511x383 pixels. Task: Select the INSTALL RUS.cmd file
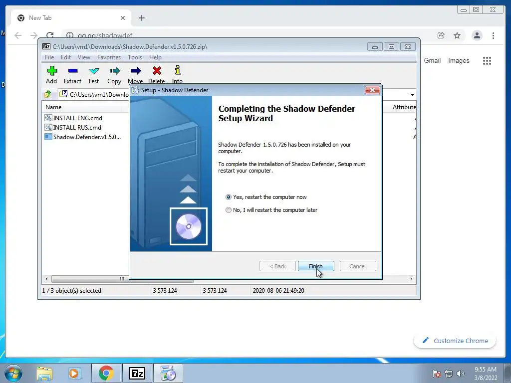73,127
